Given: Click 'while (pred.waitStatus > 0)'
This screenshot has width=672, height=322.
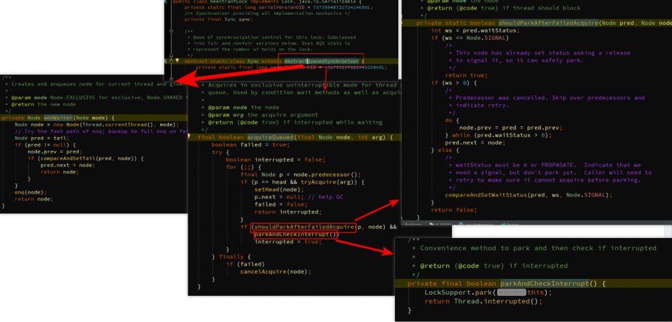Looking at the screenshot, I should [x=500, y=135].
